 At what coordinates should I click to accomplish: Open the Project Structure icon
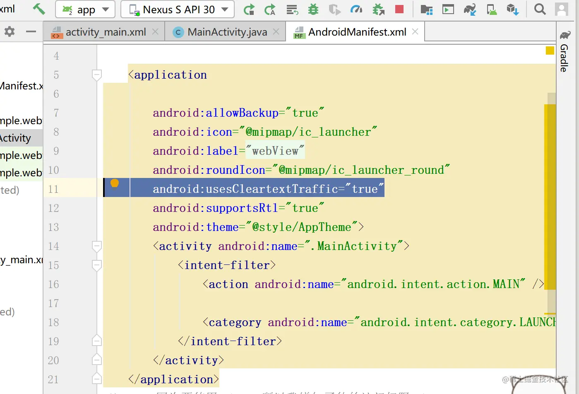pyautogui.click(x=427, y=9)
